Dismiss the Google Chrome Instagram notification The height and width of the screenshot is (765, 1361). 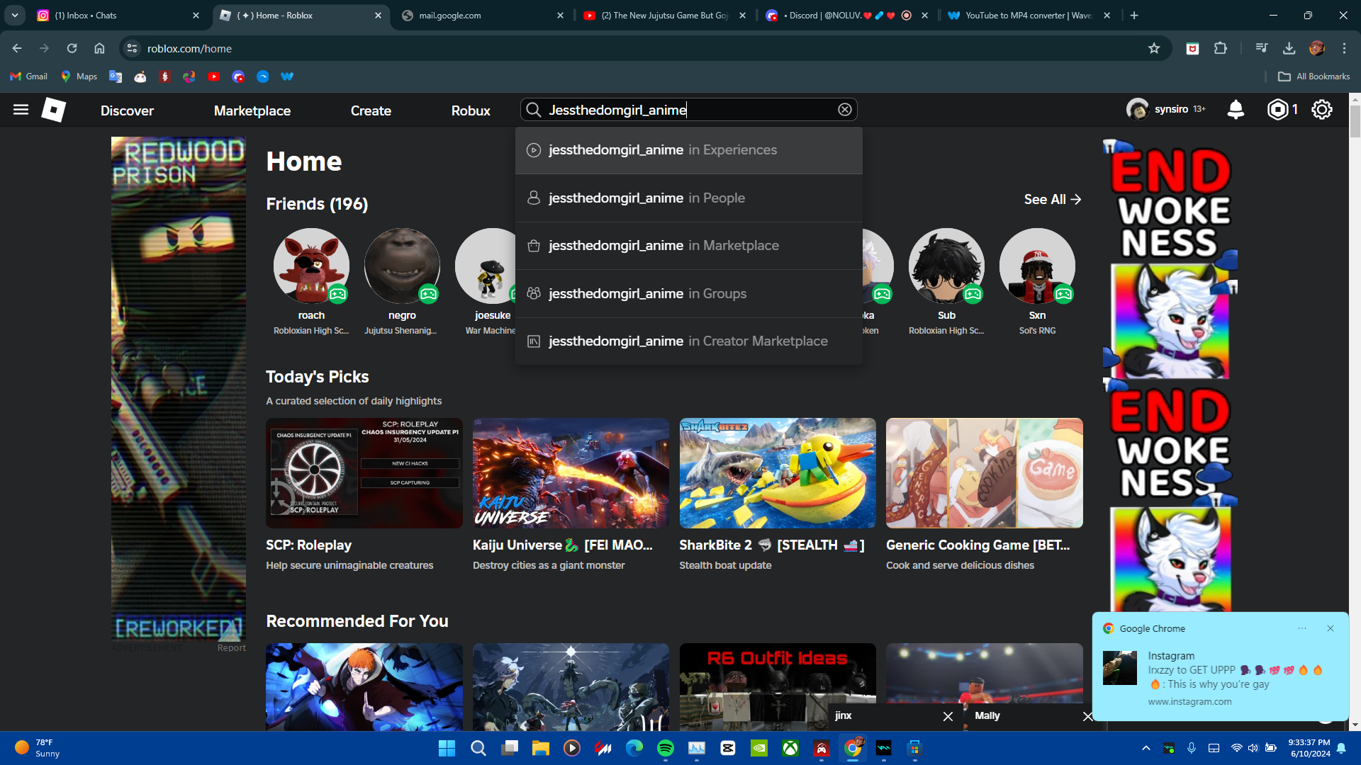1330,628
